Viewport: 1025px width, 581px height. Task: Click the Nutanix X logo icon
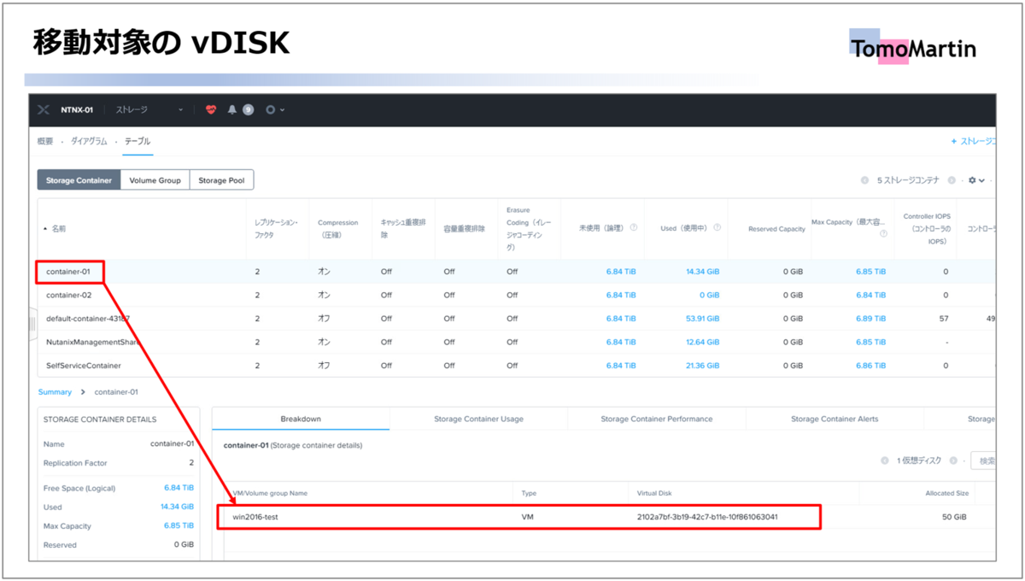click(44, 109)
